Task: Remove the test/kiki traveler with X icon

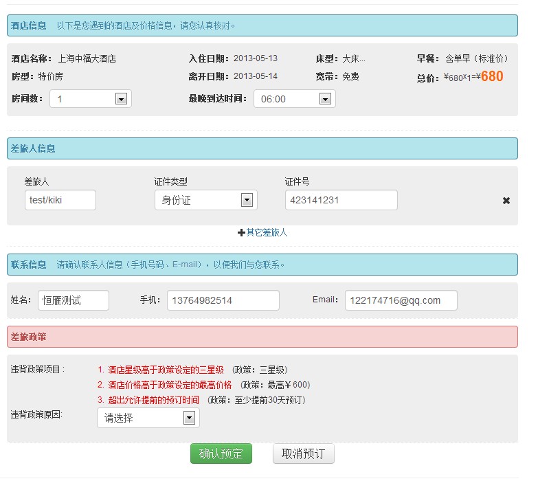Action: (x=506, y=201)
